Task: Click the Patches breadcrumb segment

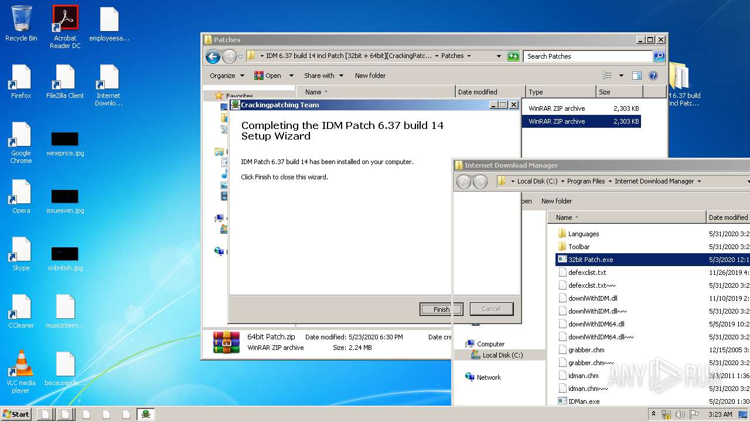Action: [x=452, y=56]
